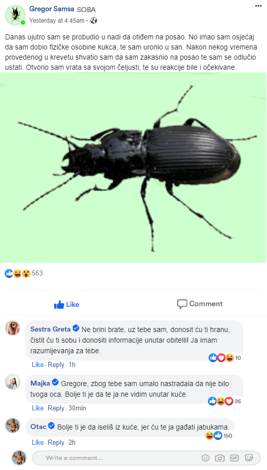267x470 pixels.
Task: Click the Comment button with speech bubble
Action: click(x=200, y=304)
